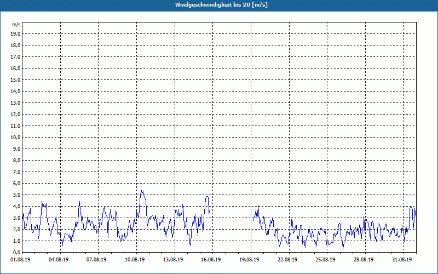Click the '1,0' y-axis label
438x274 pixels.
click(x=17, y=241)
